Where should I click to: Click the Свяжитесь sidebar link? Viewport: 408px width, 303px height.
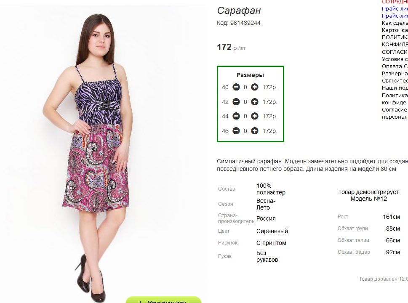pos(395,81)
